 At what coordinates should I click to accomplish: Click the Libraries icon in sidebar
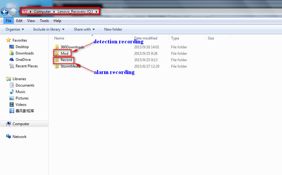9,79
